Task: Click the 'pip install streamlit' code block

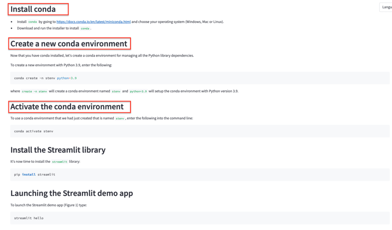Action: point(200,175)
